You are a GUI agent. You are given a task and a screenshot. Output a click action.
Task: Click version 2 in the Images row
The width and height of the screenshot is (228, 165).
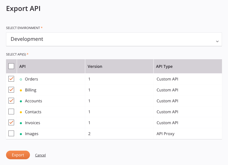pyautogui.click(x=89, y=134)
